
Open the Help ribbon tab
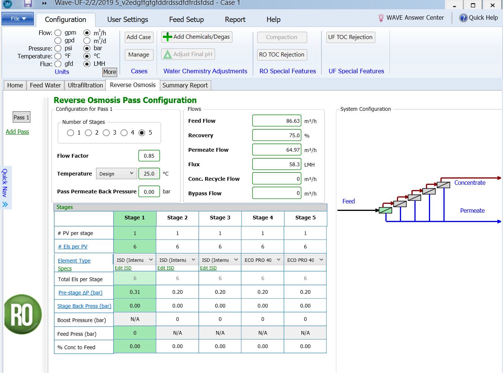[273, 20]
